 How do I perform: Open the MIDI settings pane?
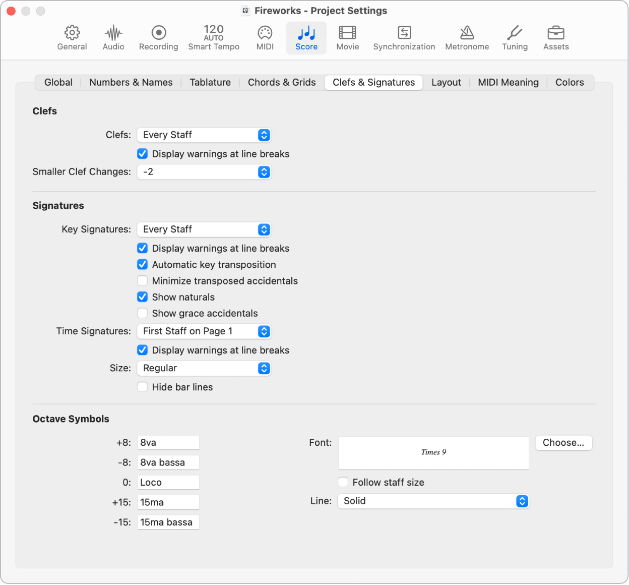tap(264, 38)
